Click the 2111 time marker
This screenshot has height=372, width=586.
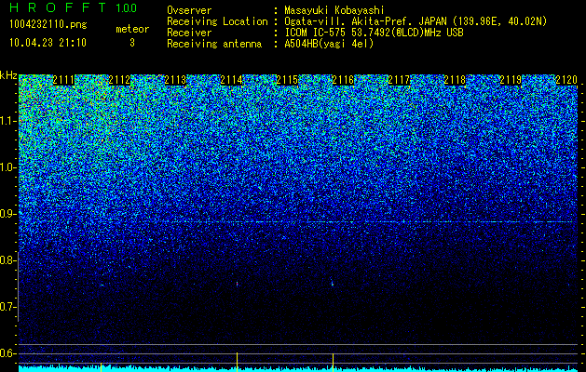[63, 80]
